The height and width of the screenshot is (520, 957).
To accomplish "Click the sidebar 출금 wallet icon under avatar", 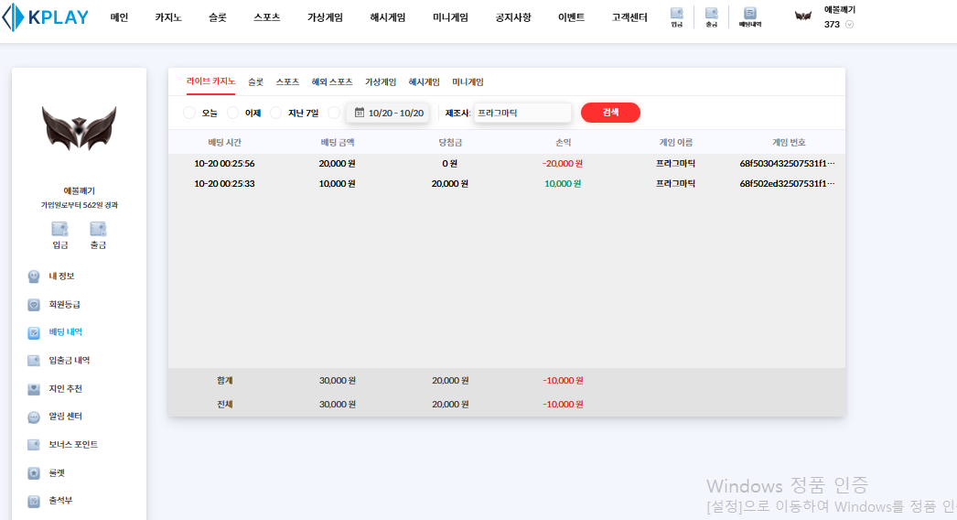I will [x=98, y=233].
